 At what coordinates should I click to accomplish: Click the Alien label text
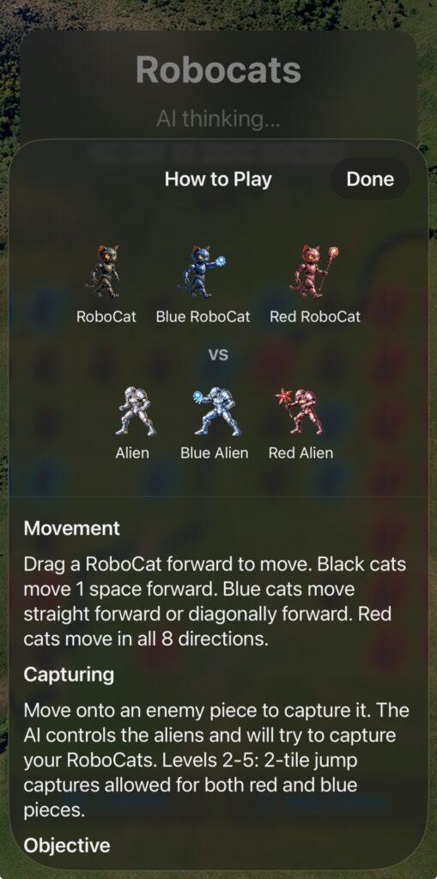(x=132, y=453)
